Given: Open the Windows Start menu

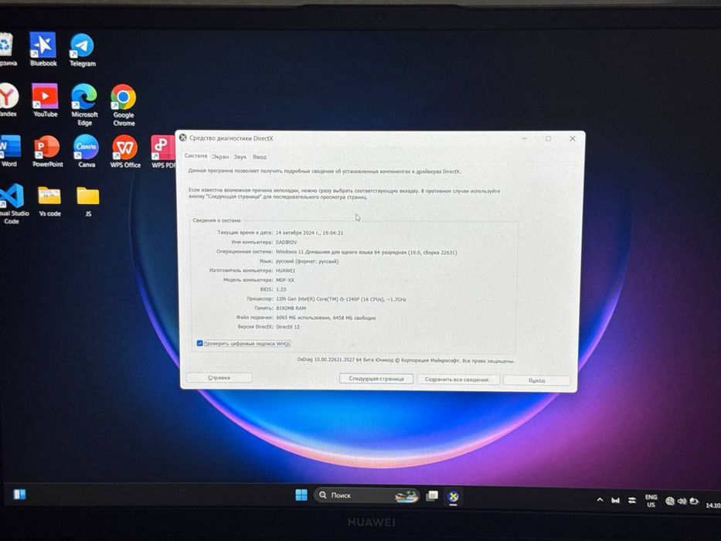Looking at the screenshot, I should coord(301,495).
